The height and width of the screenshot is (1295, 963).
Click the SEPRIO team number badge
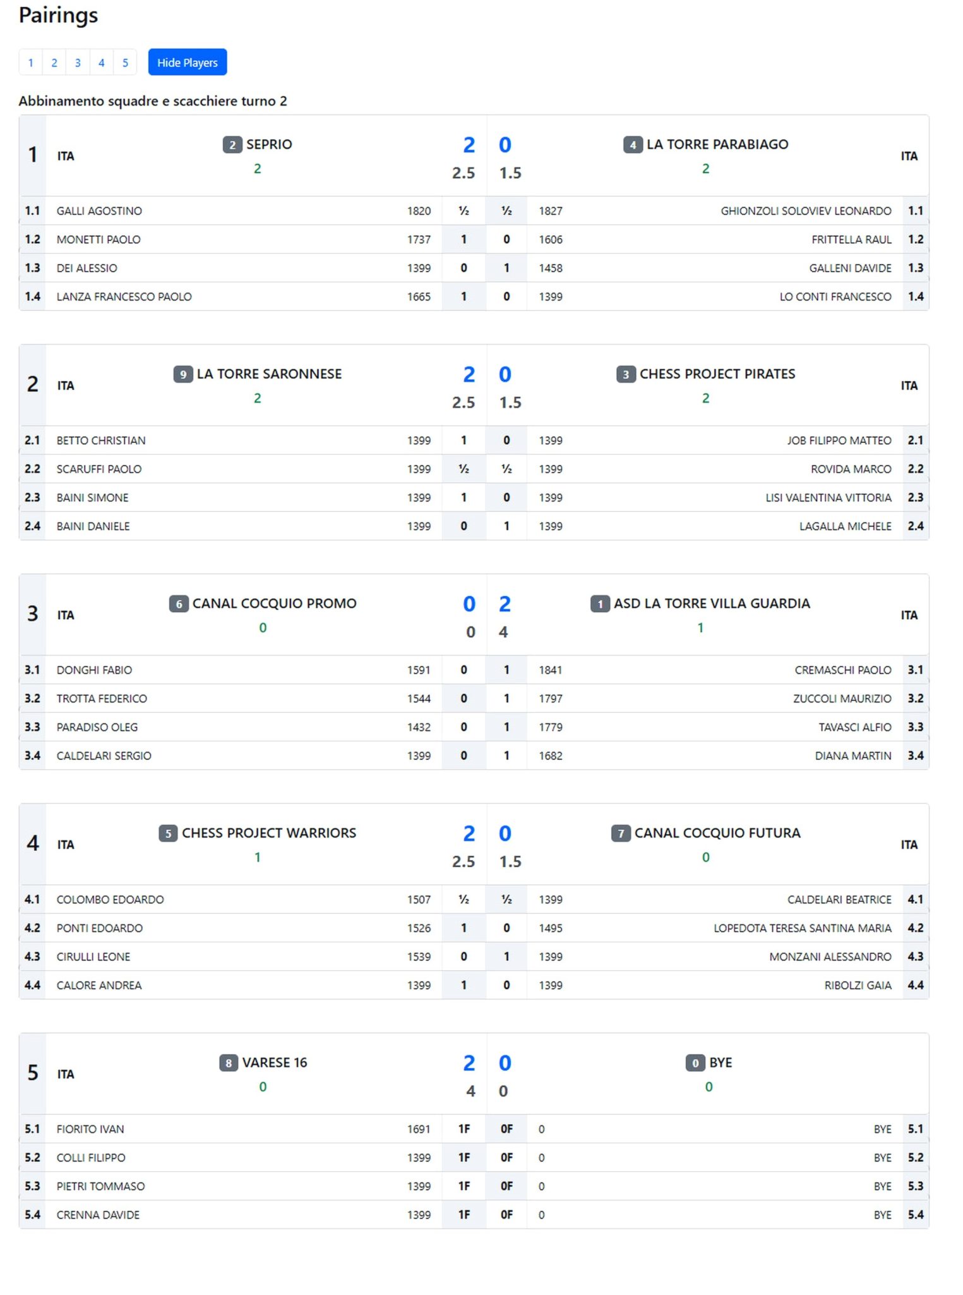(232, 144)
